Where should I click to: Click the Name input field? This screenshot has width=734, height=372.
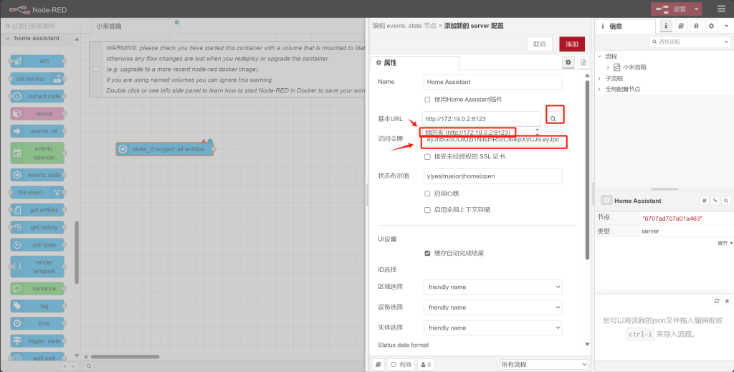tap(492, 82)
